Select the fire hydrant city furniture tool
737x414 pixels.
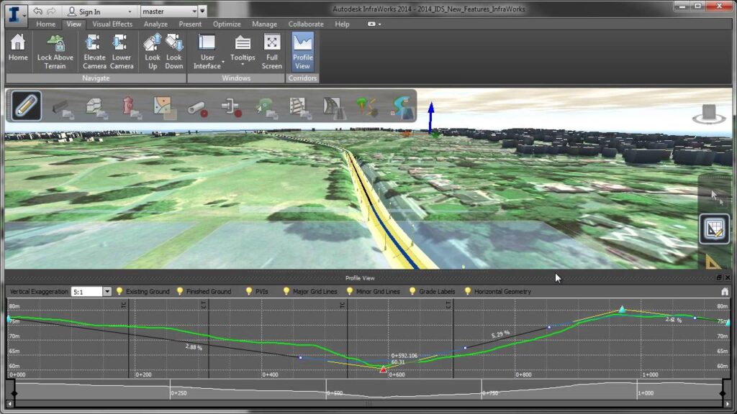click(x=130, y=107)
